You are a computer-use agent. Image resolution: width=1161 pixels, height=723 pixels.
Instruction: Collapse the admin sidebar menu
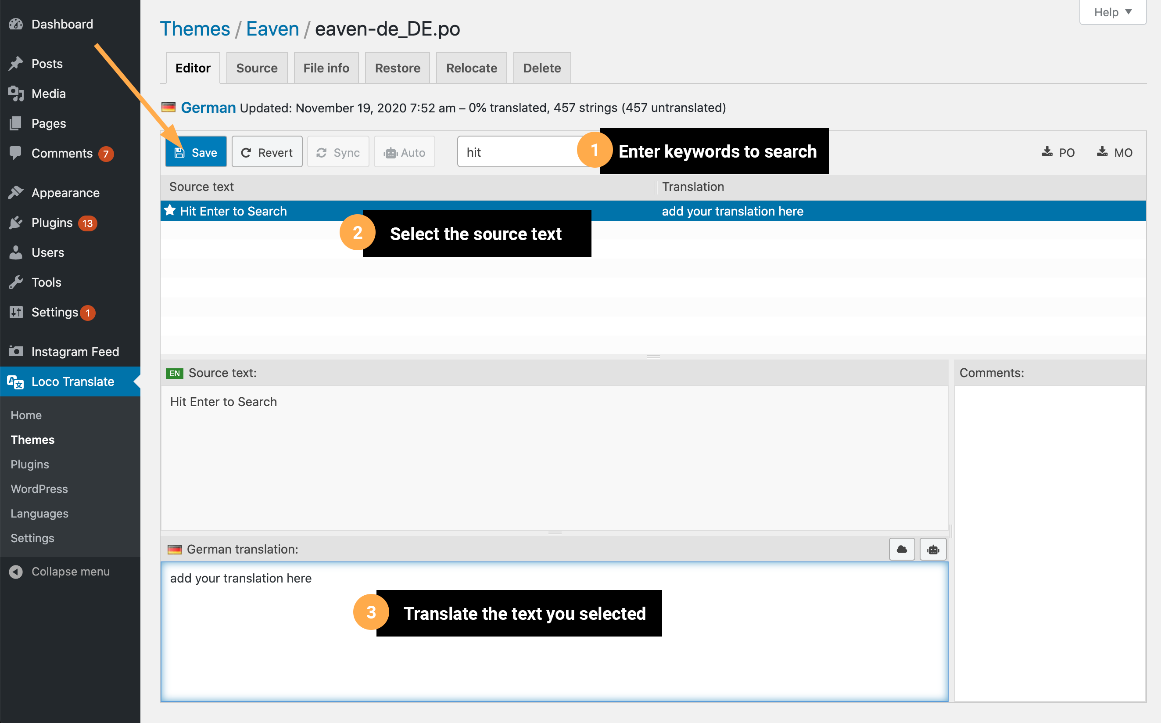[x=70, y=572]
